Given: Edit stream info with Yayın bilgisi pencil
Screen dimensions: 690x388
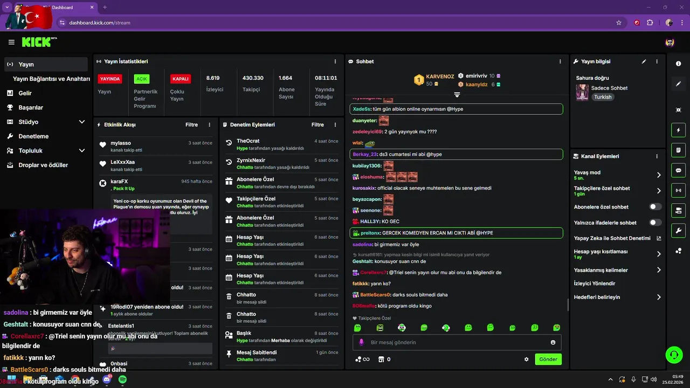Looking at the screenshot, I should click(x=644, y=61).
